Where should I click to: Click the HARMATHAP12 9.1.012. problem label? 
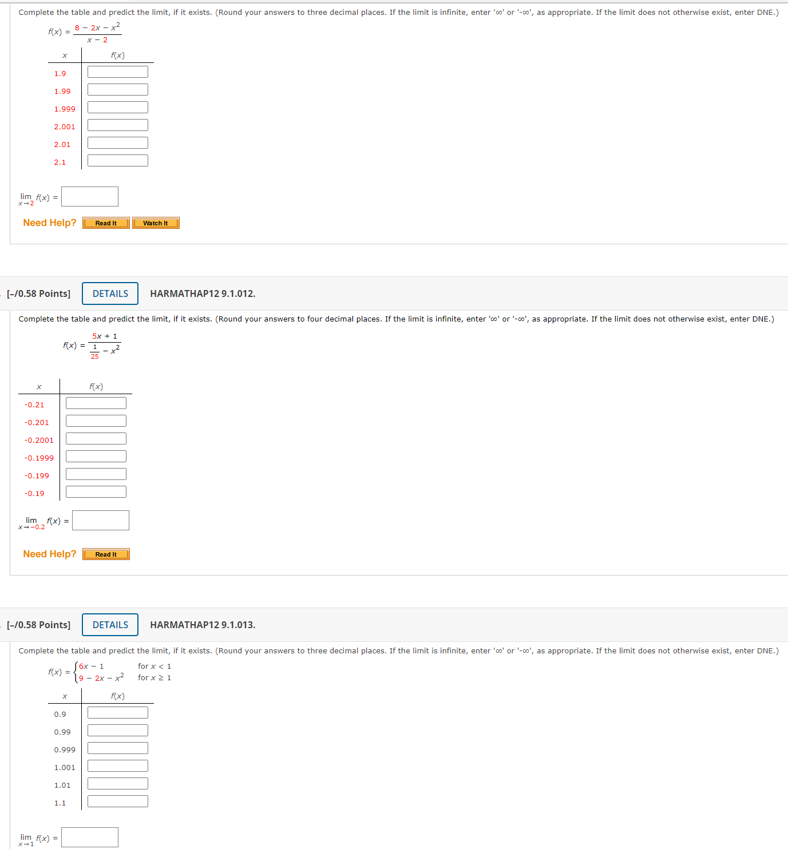(203, 293)
